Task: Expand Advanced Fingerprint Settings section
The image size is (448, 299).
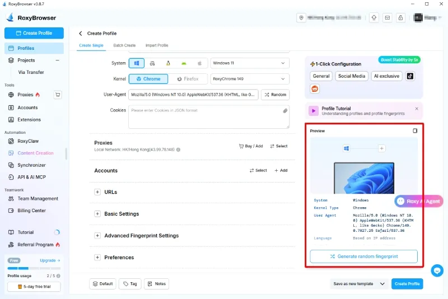Action: click(x=97, y=236)
